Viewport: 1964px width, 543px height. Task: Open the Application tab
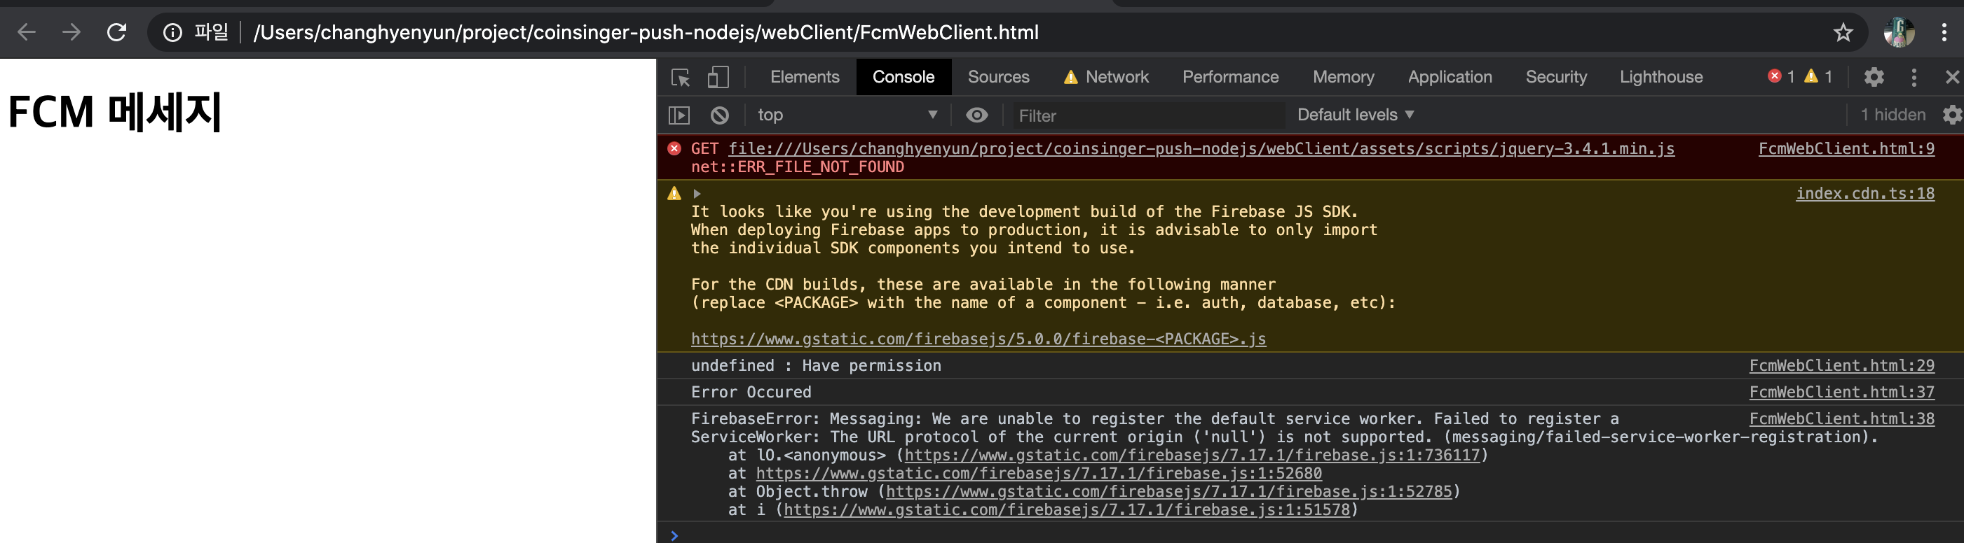(1450, 77)
